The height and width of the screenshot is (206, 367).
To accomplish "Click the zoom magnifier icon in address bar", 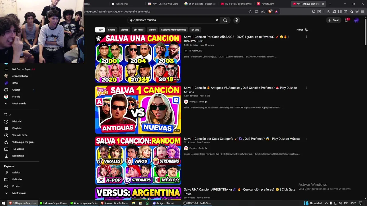I will pyautogui.click(x=250, y=11).
